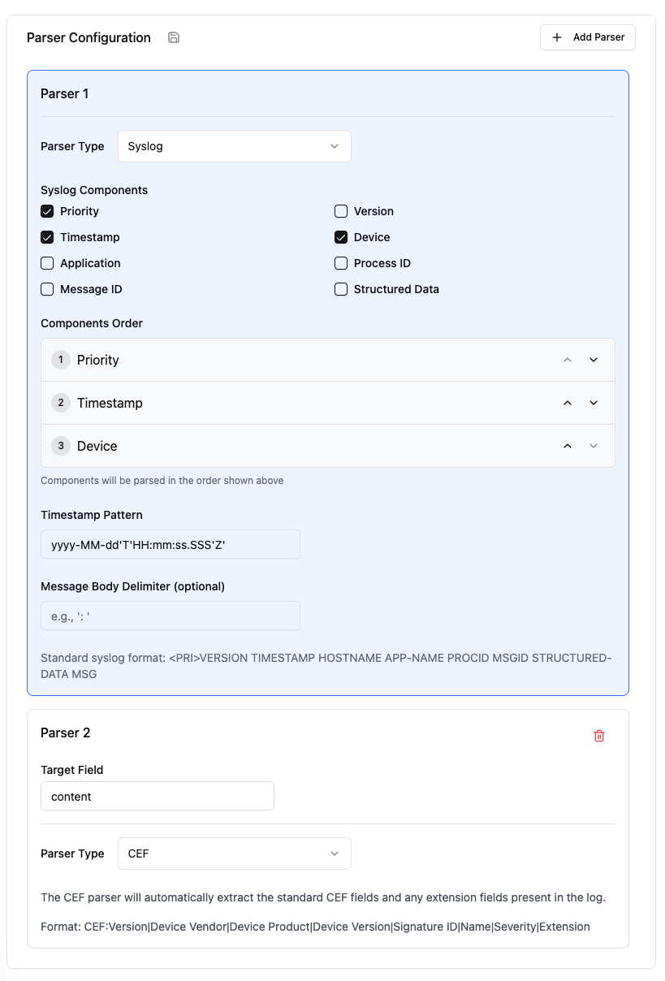Image resolution: width=665 pixels, height=981 pixels.
Task: Move Timestamp down in components order
Action: click(594, 403)
